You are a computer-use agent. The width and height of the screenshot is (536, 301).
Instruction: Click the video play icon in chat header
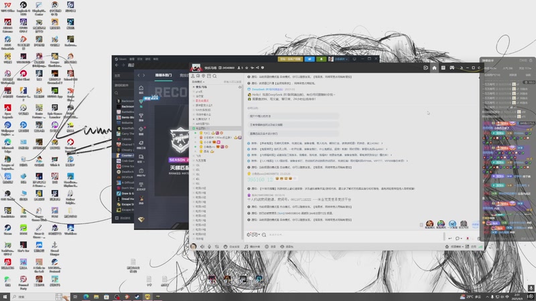425,68
